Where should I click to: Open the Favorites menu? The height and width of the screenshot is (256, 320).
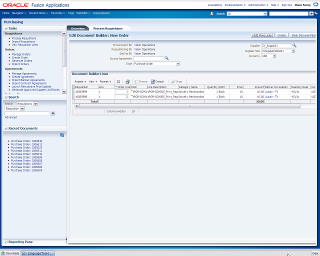click(58, 13)
